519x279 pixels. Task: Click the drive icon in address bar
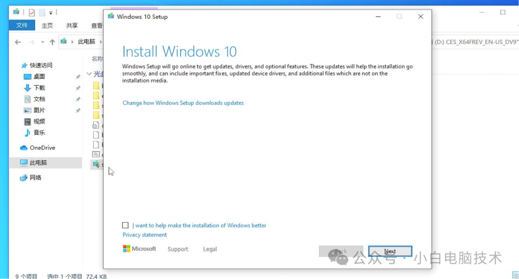[x=63, y=41]
